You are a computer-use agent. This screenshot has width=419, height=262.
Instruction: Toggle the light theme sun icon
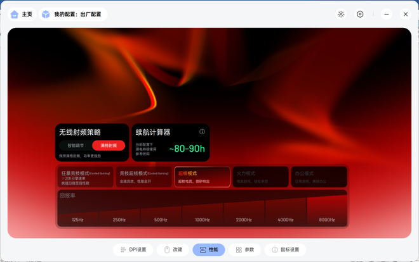341,14
